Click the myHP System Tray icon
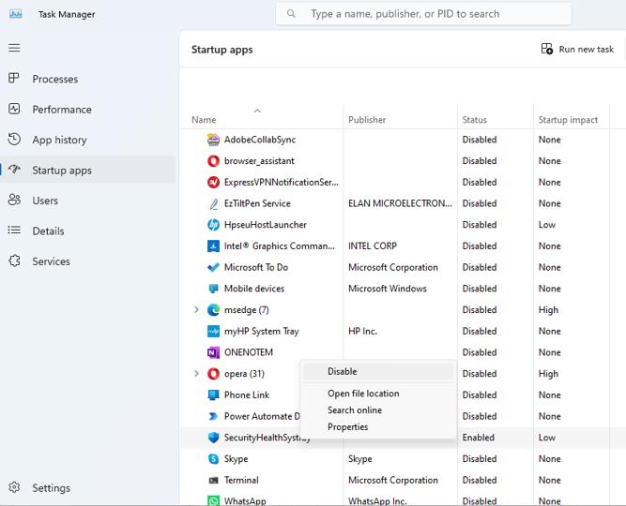This screenshot has height=506, width=626. coord(213,331)
